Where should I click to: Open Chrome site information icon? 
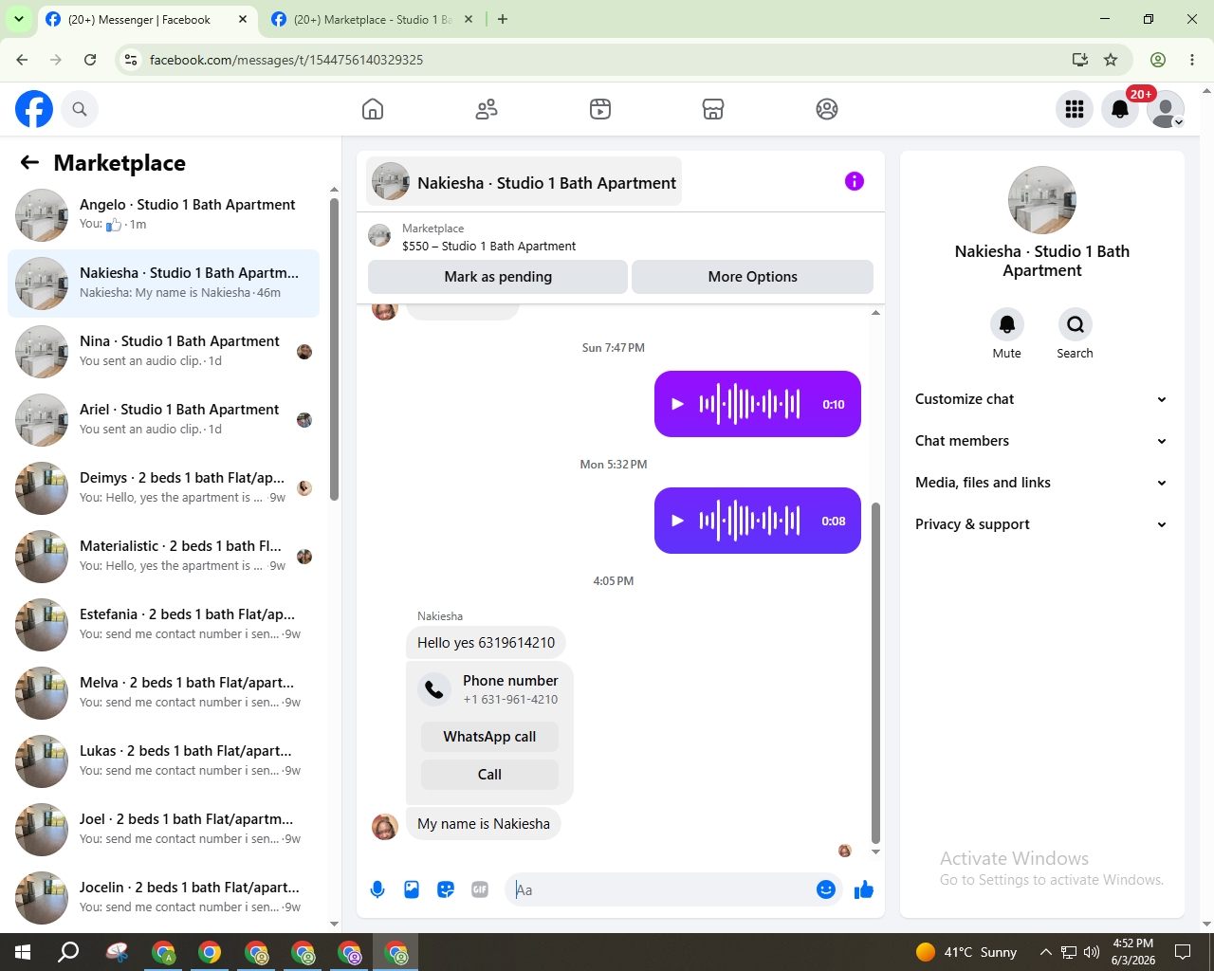click(131, 60)
